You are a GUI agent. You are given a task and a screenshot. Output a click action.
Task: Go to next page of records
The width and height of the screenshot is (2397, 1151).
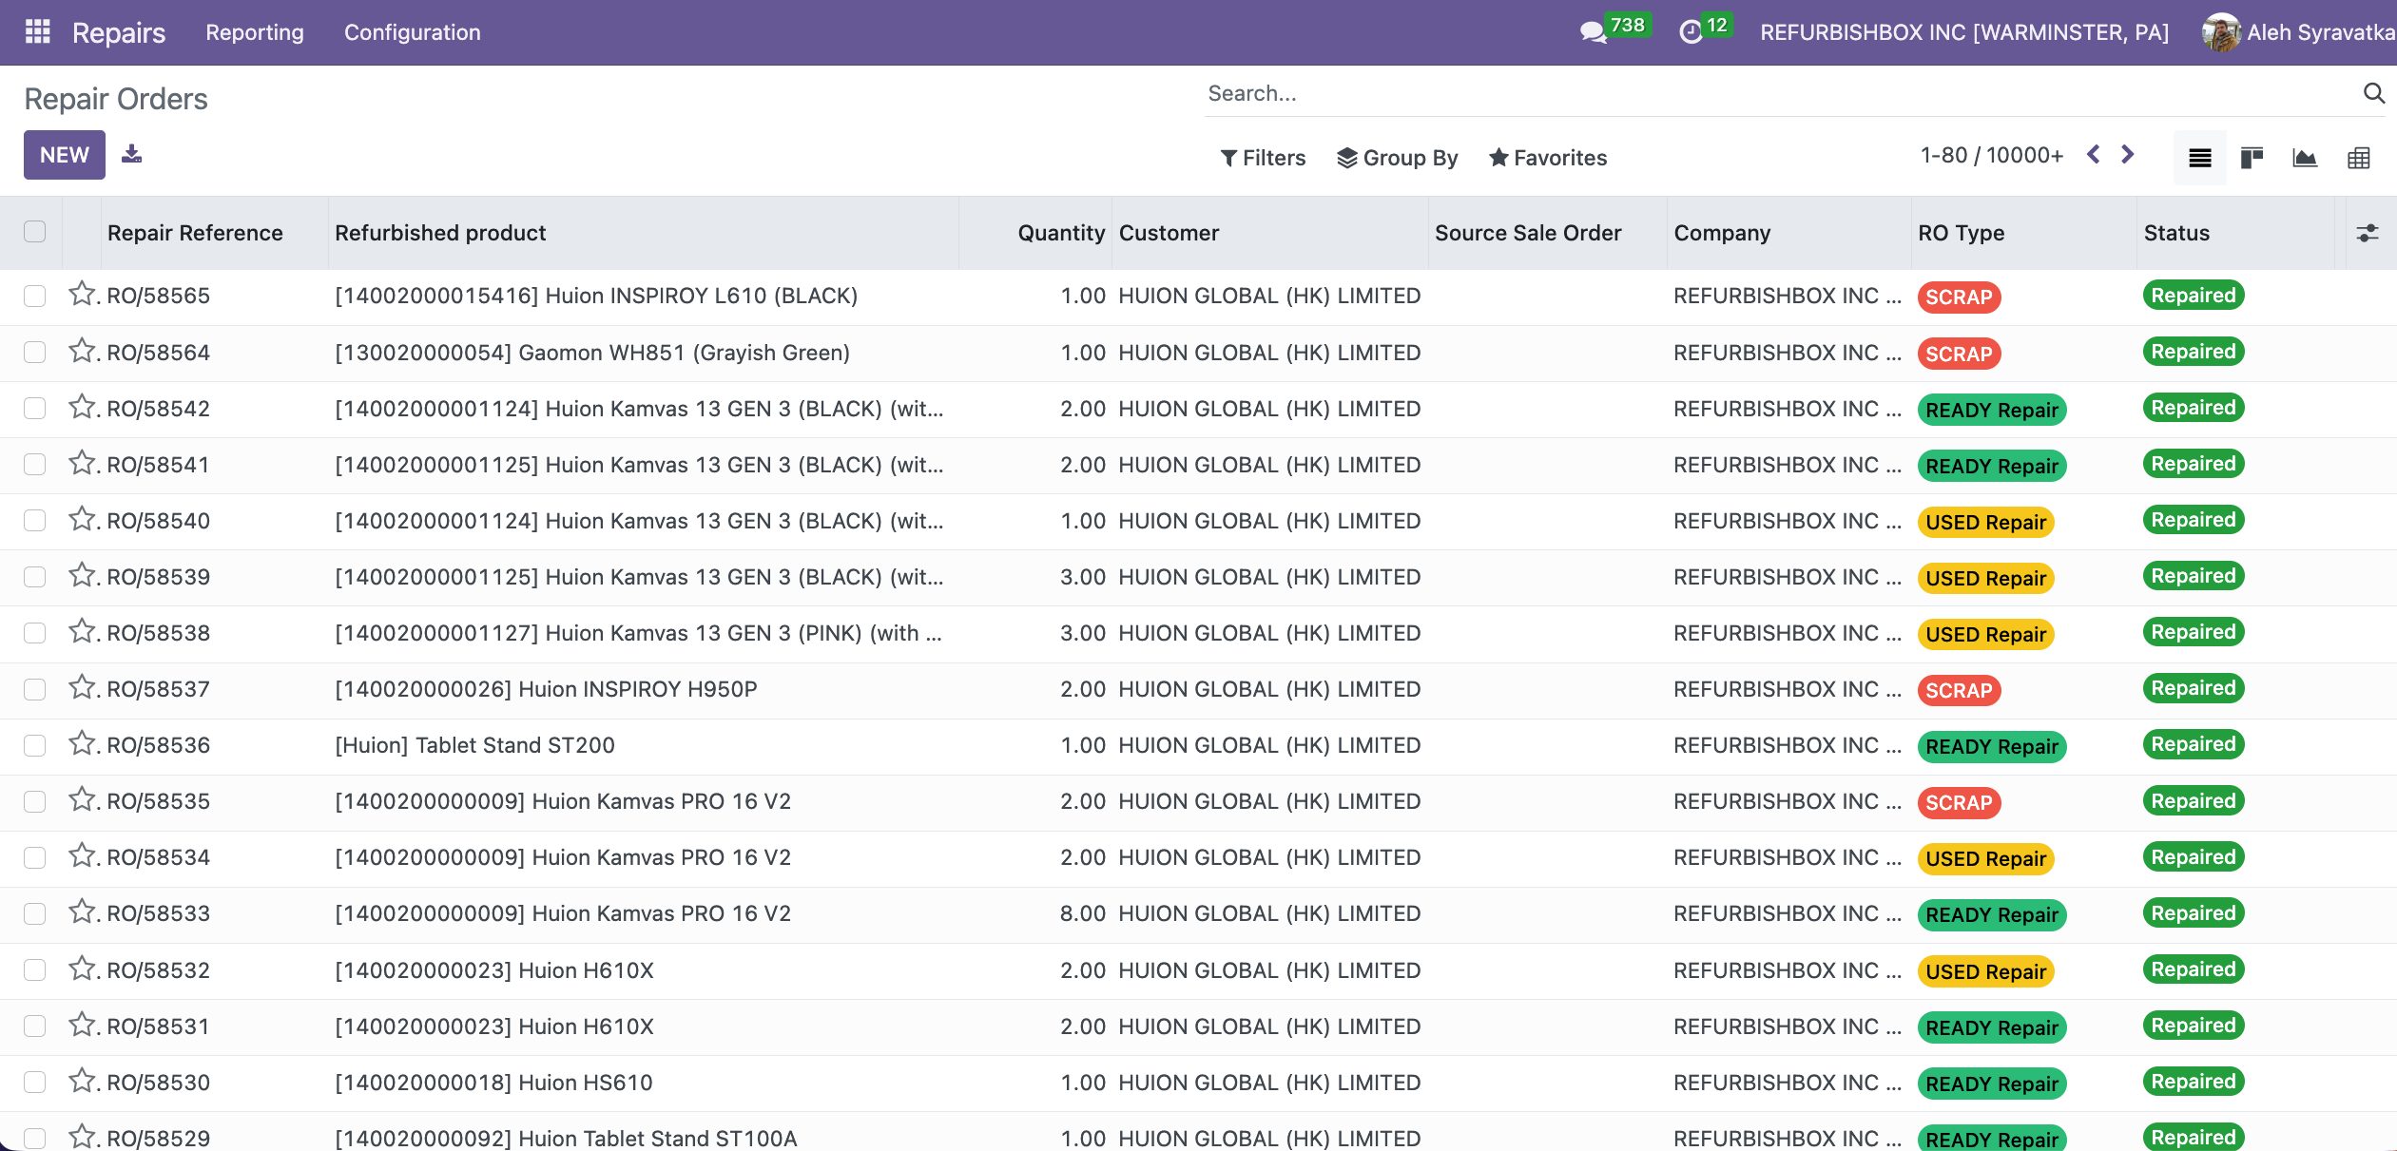coord(2128,155)
